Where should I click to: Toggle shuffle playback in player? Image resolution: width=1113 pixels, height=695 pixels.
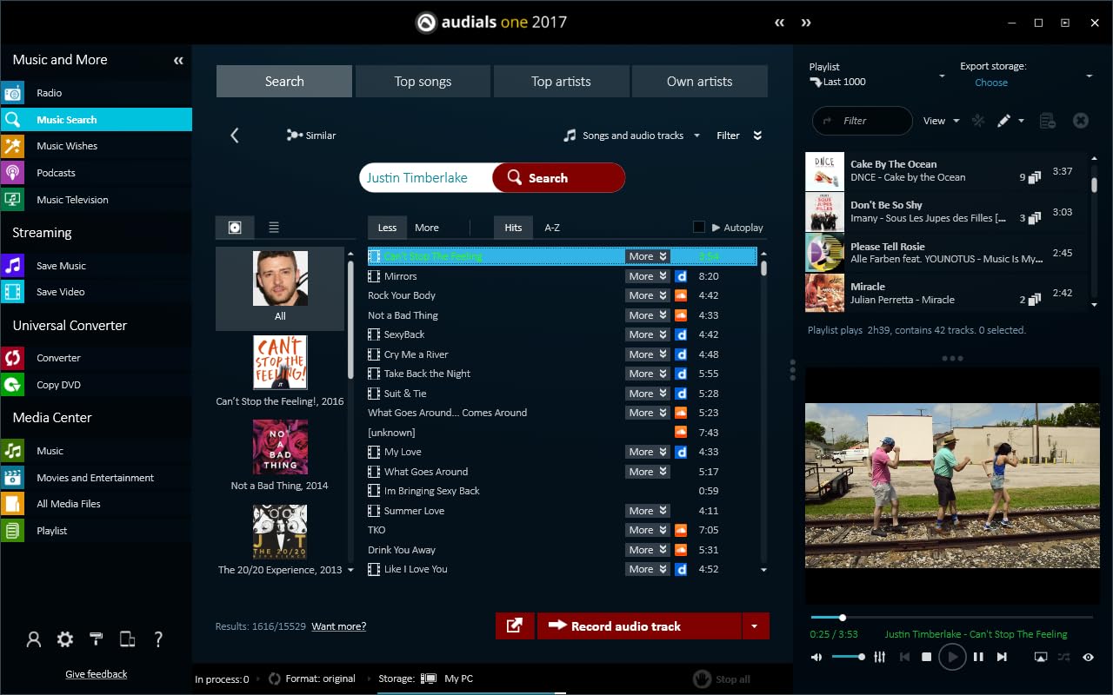pos(1064,657)
